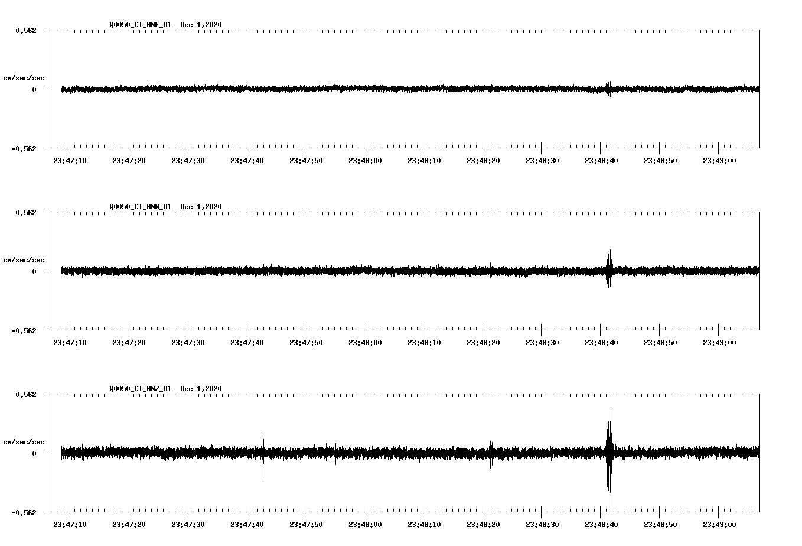Image resolution: width=802 pixels, height=546 pixels.
Task: Select the 23:49:00 label on the bottom axis
Action: click(721, 523)
